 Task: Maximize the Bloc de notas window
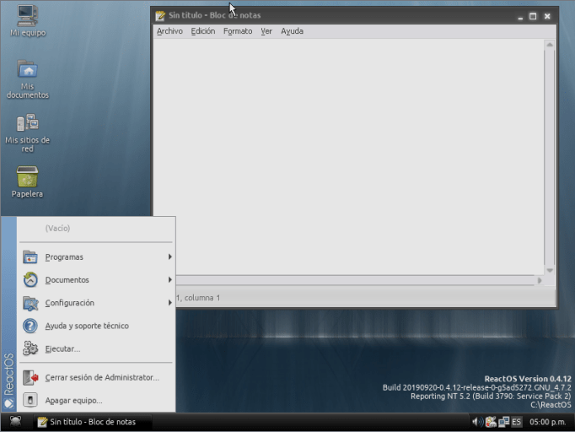tap(533, 16)
